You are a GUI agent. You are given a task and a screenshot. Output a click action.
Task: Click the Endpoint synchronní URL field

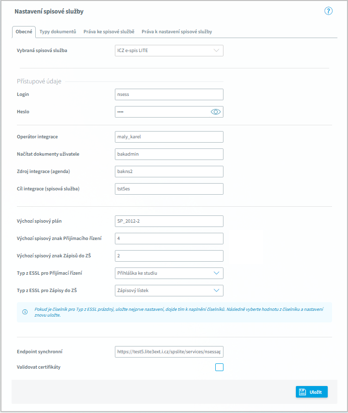(x=169, y=352)
